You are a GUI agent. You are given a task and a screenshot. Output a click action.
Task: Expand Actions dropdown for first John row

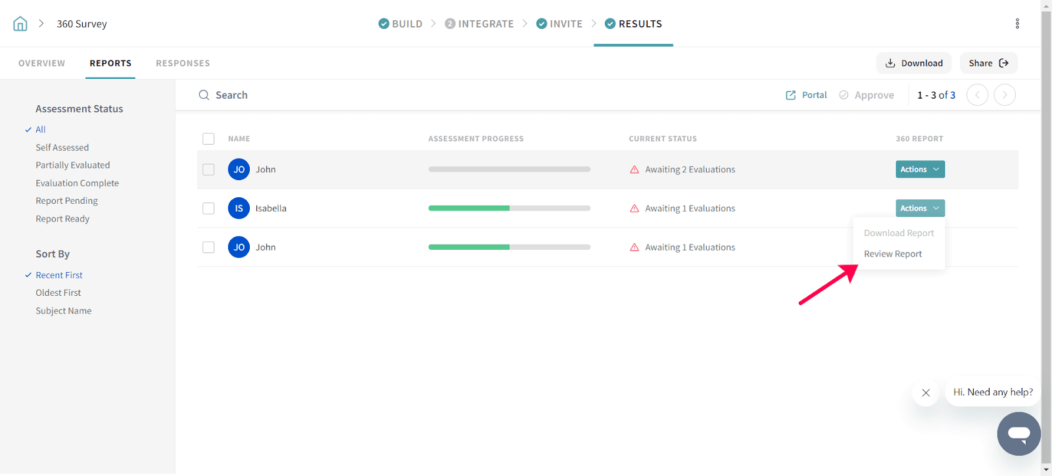(920, 170)
